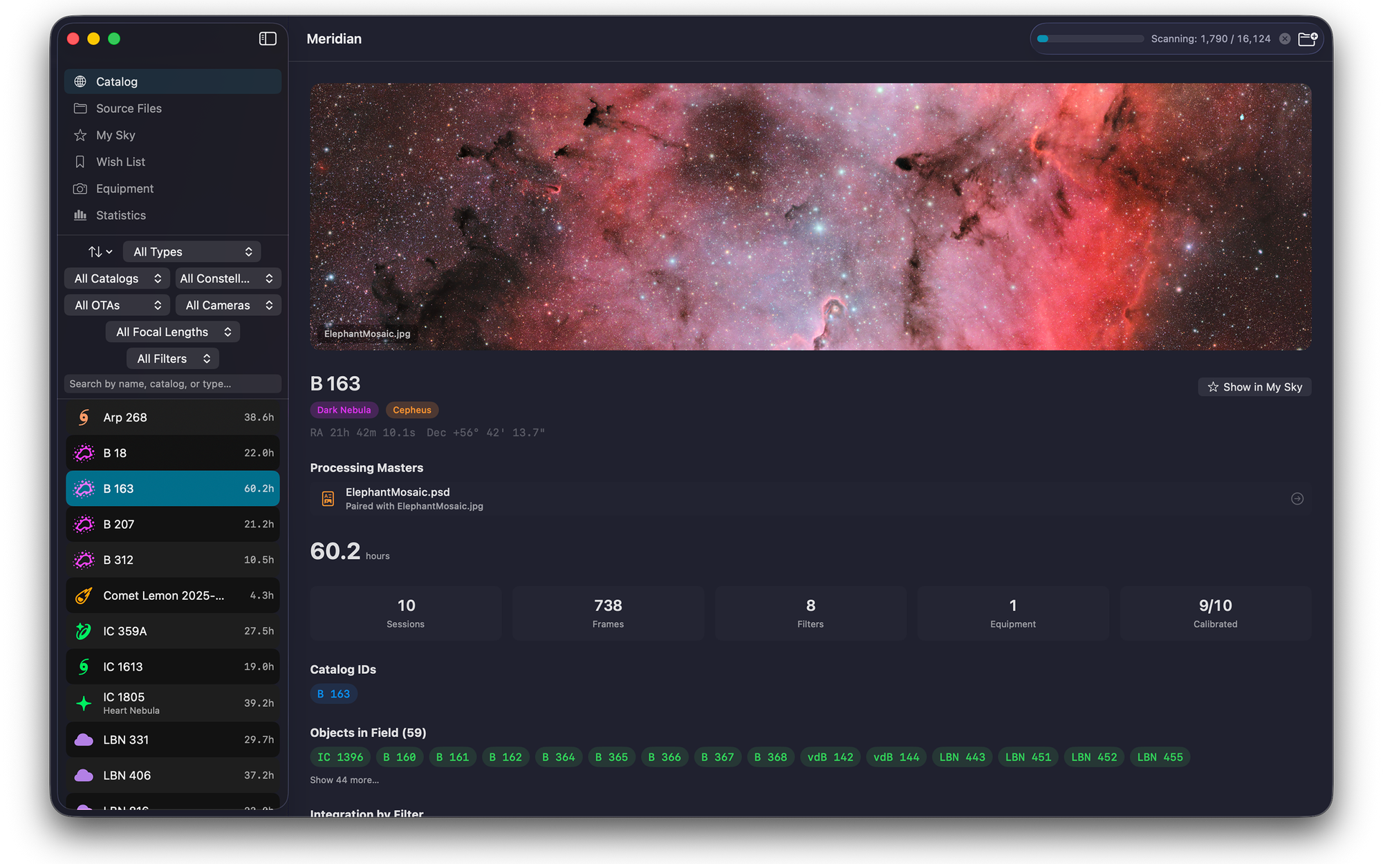Cancel scanning with the x icon
The width and height of the screenshot is (1383, 864).
click(1285, 39)
